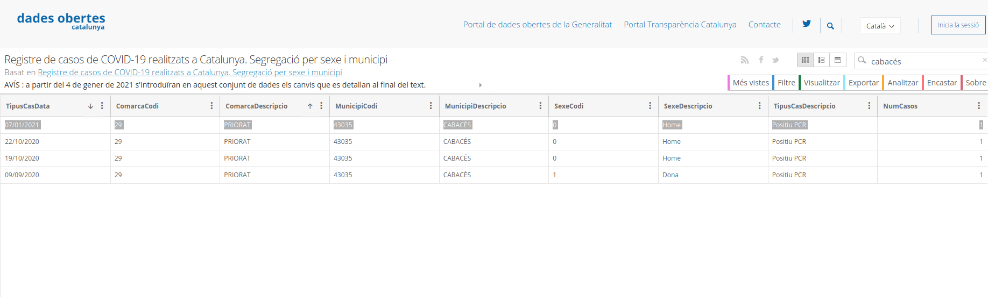The width and height of the screenshot is (988, 297).
Task: Open the SexeDescripcio column dropdown menu
Action: coord(759,106)
